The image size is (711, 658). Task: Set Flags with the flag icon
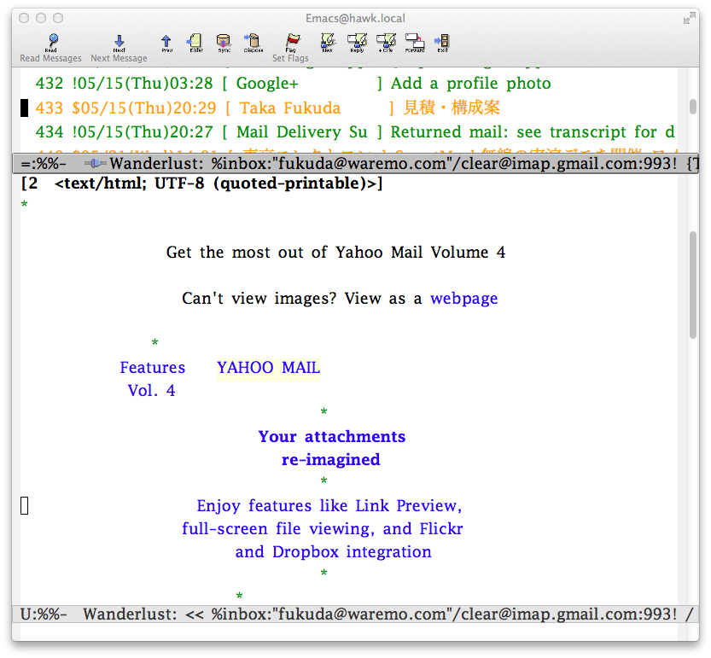[292, 42]
